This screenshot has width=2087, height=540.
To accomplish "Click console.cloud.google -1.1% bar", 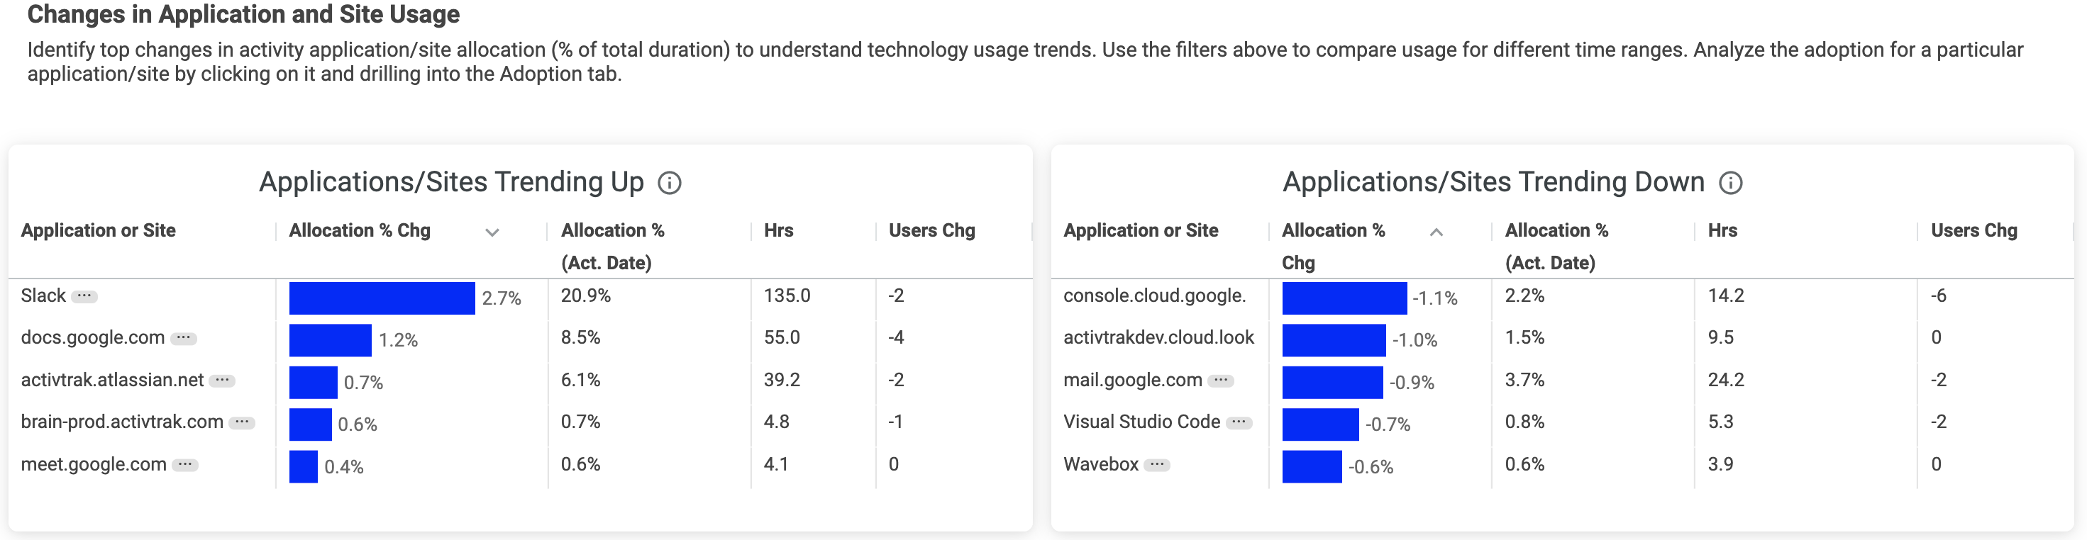I will tap(1344, 298).
